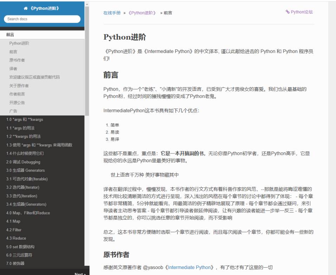336x275 pixels.
Task: Click the 前言 breadcrumb current page text
Action: coord(168,13)
